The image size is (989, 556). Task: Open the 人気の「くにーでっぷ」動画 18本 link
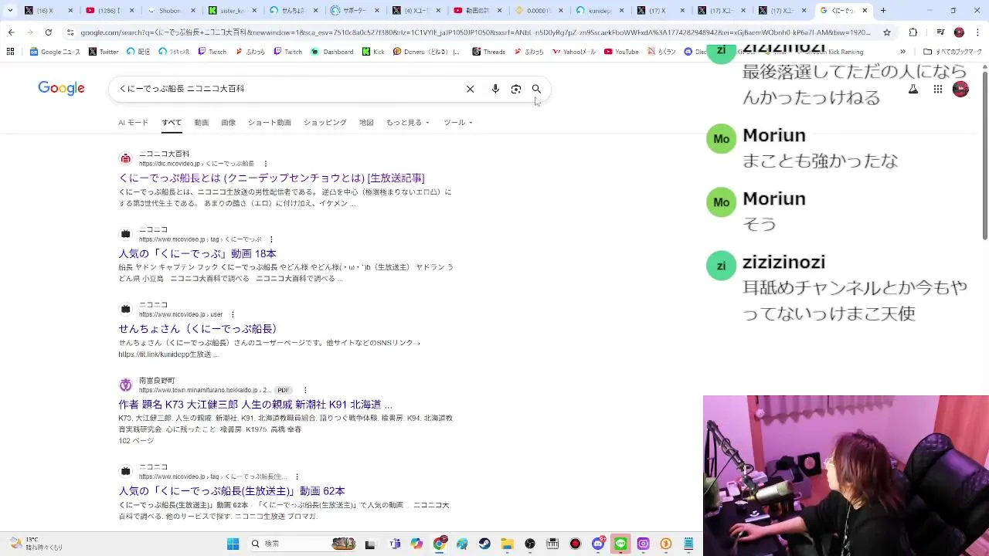[x=197, y=254]
